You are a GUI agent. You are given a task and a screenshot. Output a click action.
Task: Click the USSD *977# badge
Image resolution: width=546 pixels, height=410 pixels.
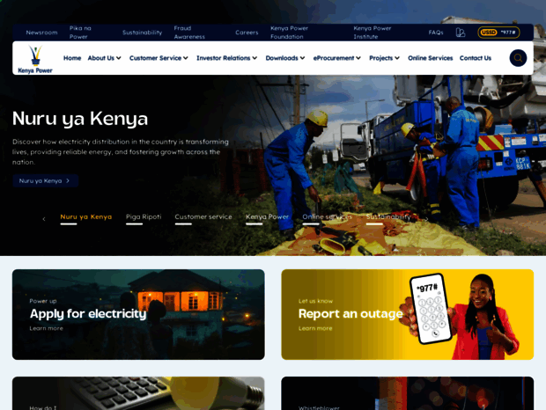(498, 33)
